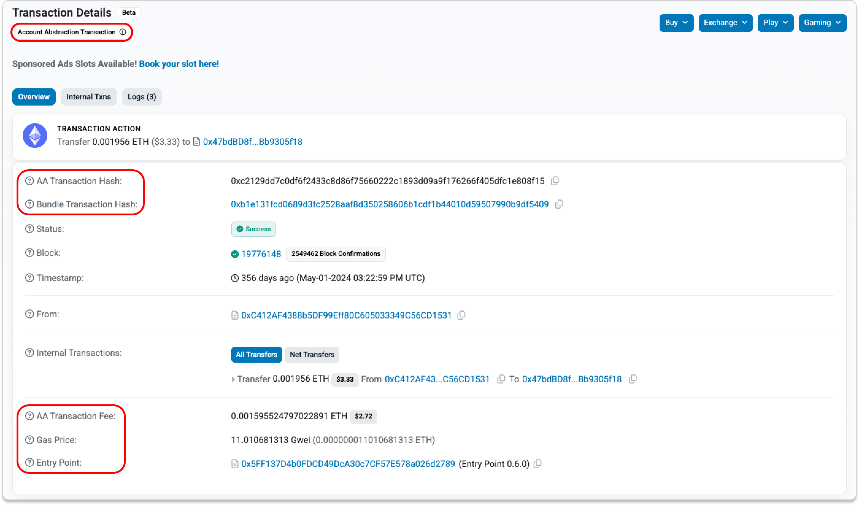
Task: Open the Exchange dropdown
Action: pos(725,23)
